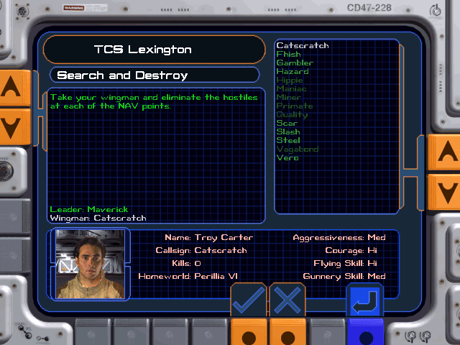Viewport: 460px width, 345px height.
Task: Pick Hazard as wingman from list
Action: click(293, 72)
